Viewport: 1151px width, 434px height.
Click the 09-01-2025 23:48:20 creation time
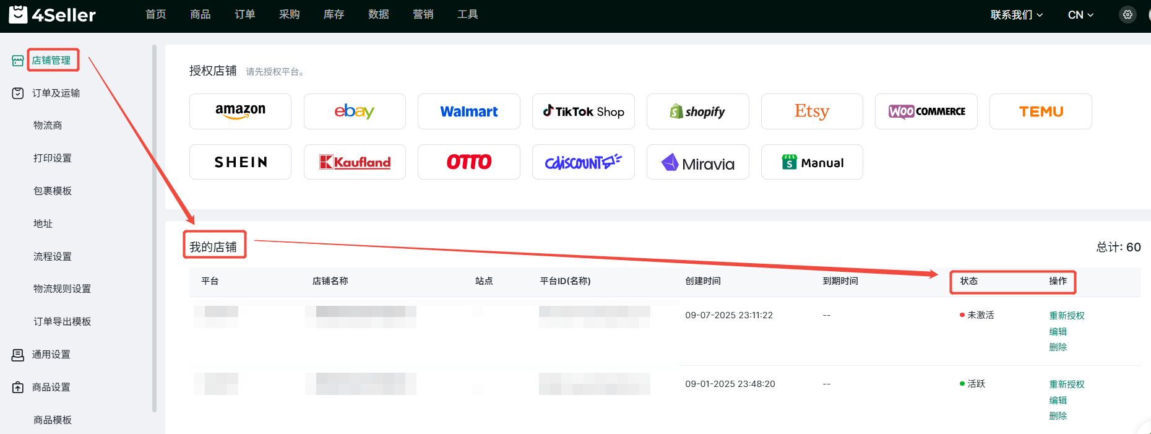click(x=730, y=384)
